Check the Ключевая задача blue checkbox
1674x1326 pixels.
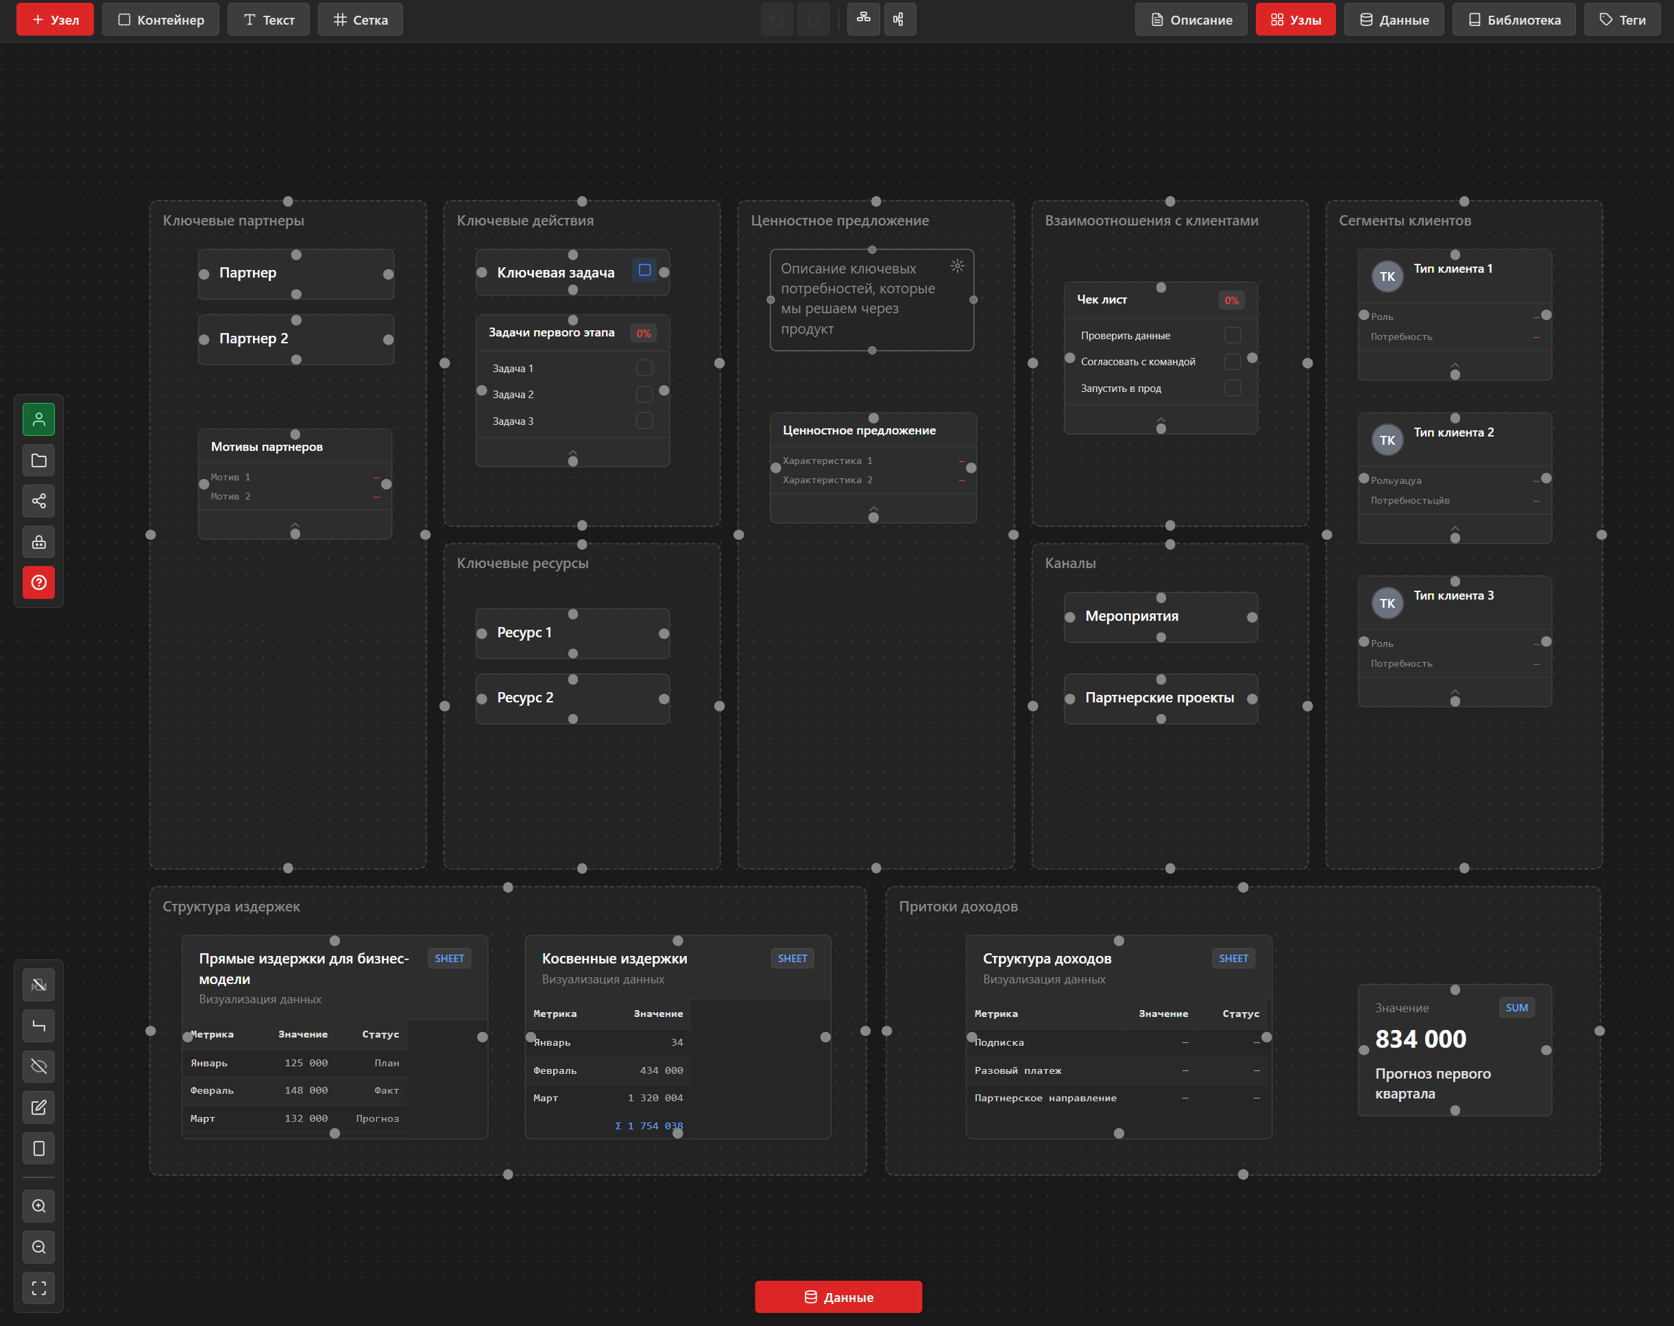pos(644,270)
